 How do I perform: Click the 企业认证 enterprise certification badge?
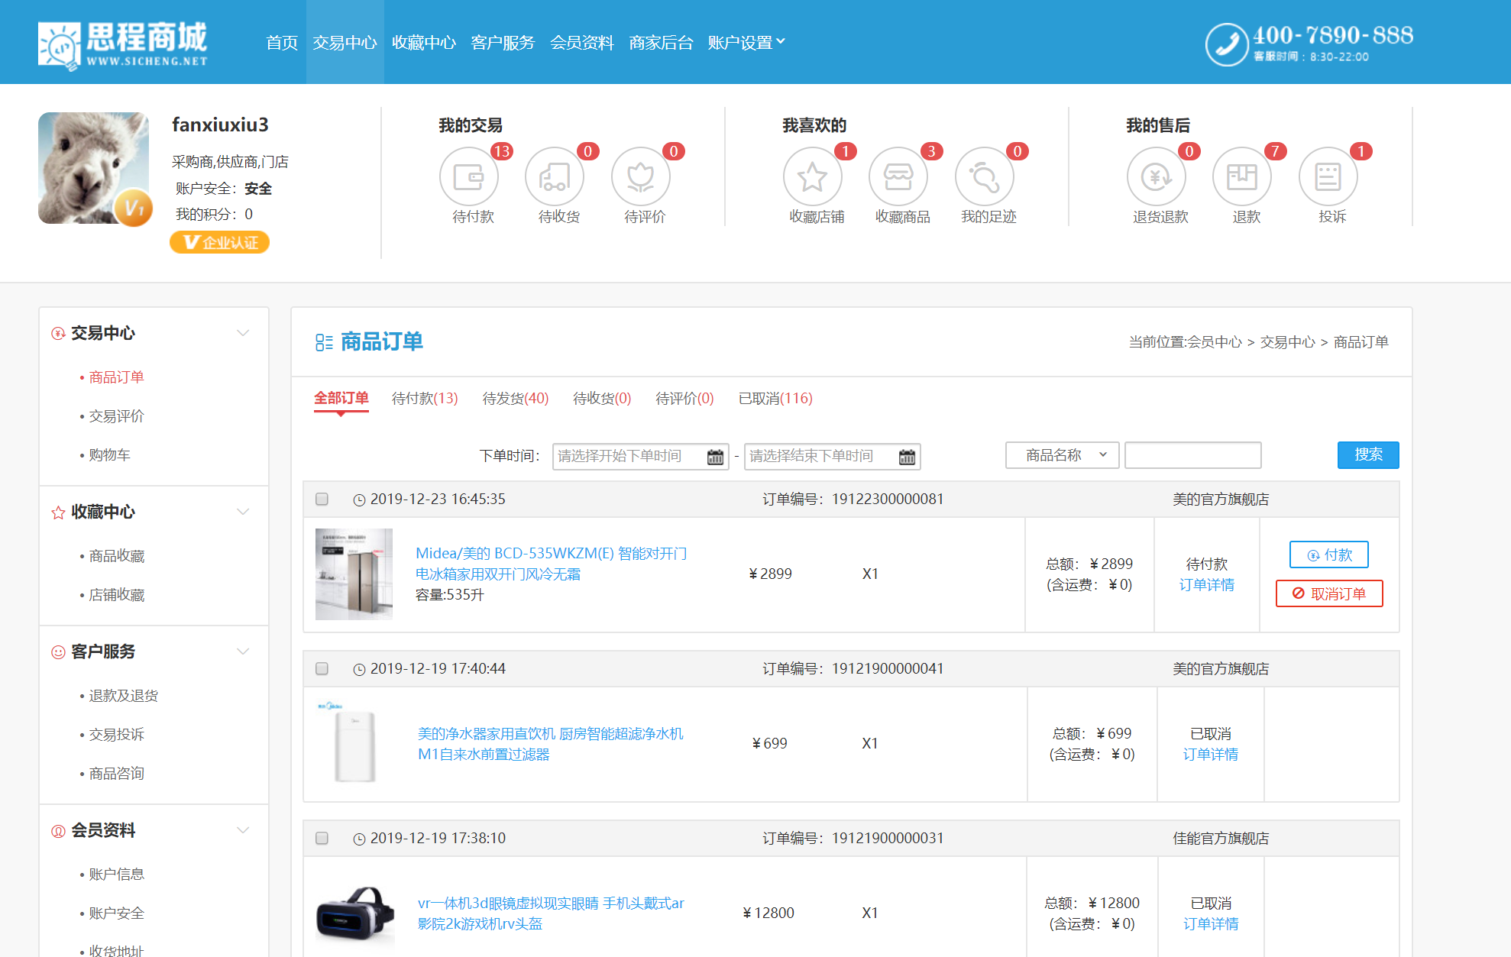tap(219, 242)
